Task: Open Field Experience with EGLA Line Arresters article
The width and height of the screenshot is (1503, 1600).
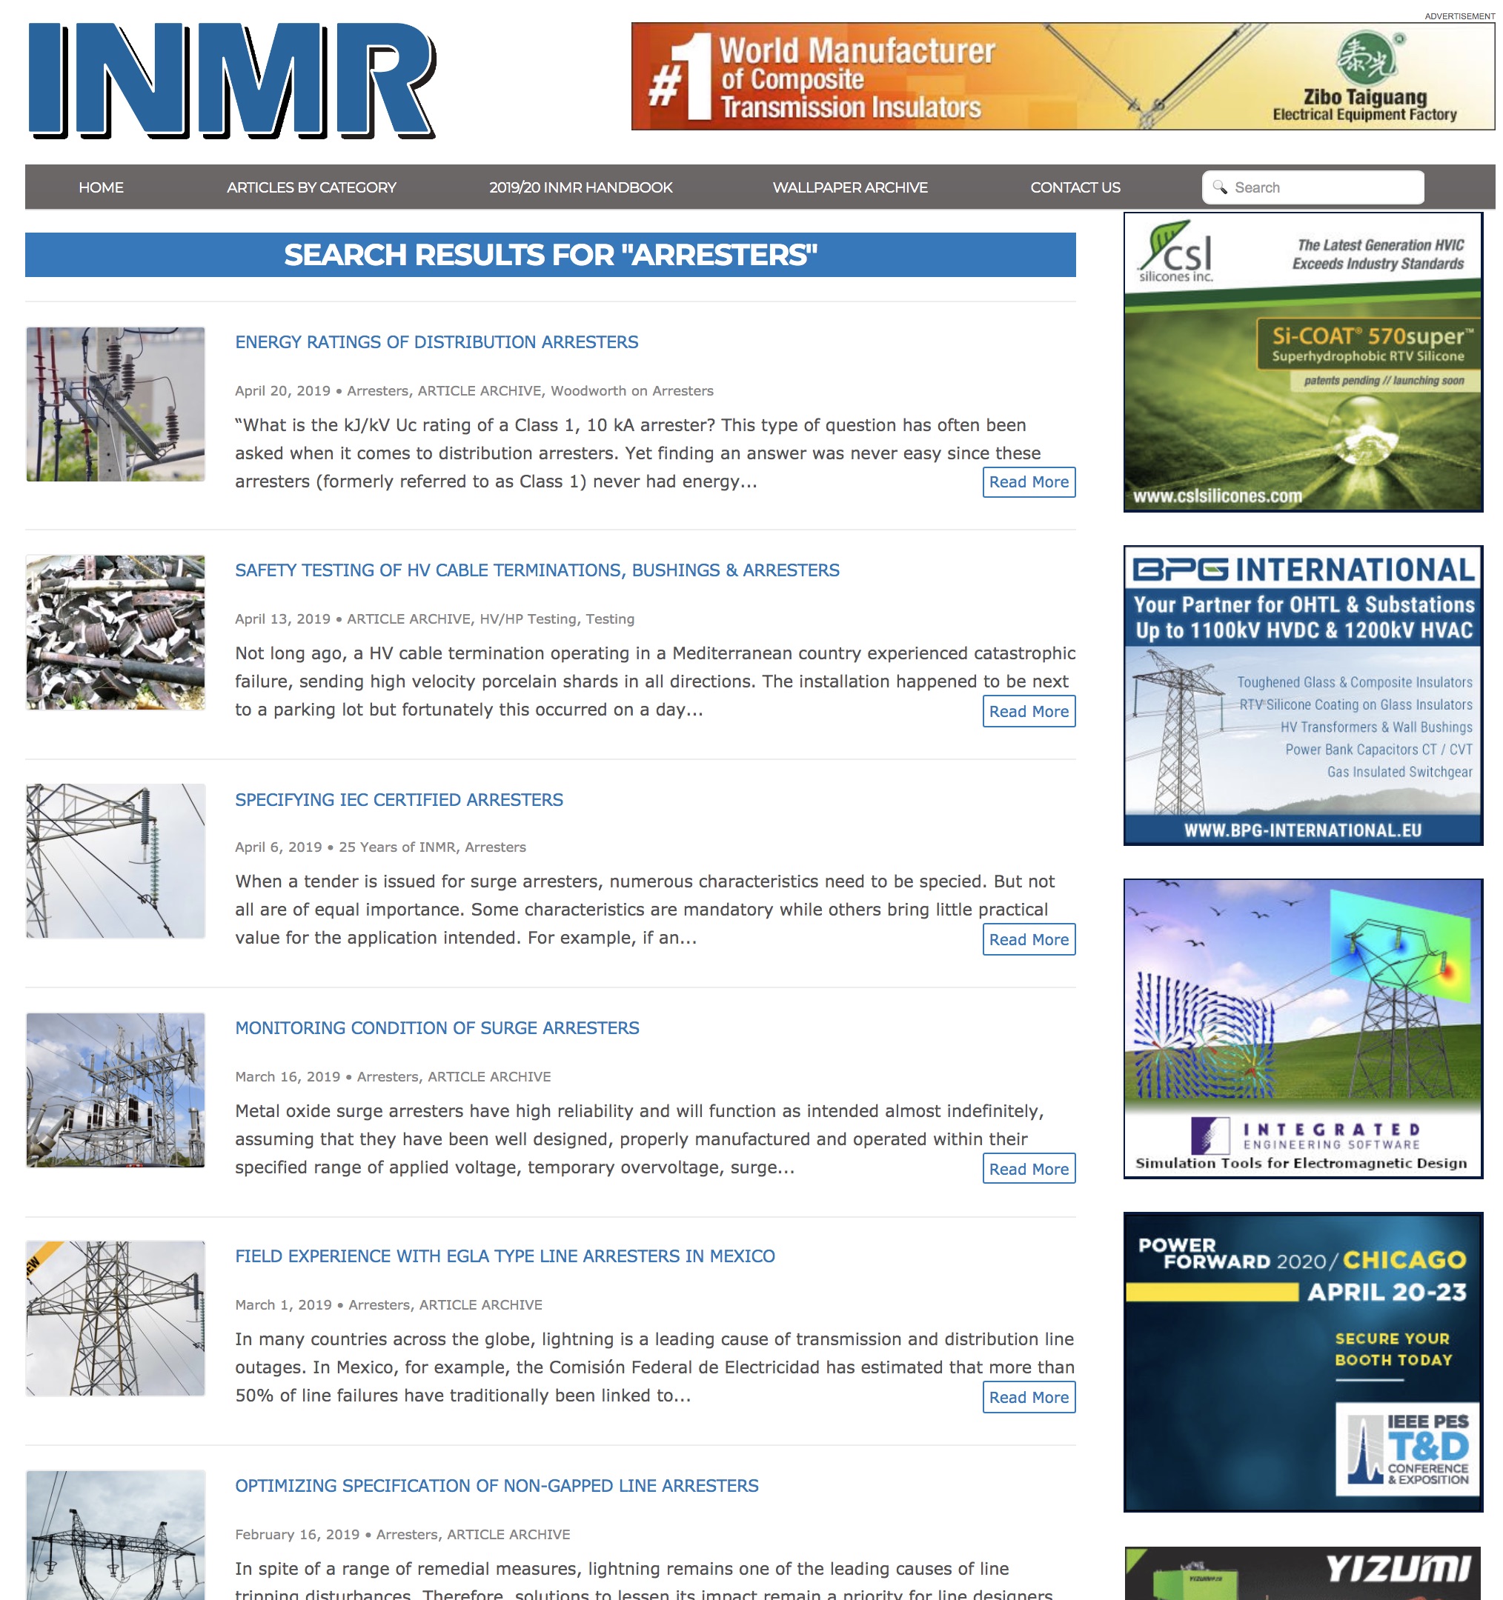Action: (505, 1256)
